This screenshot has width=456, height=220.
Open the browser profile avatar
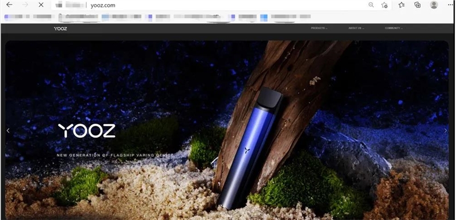(434, 5)
